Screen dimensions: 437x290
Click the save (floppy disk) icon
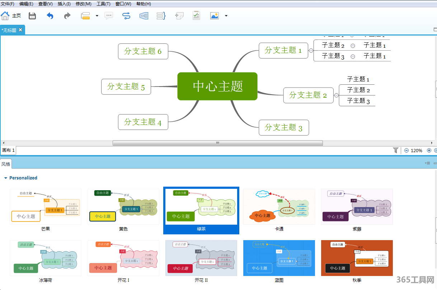(x=32, y=16)
